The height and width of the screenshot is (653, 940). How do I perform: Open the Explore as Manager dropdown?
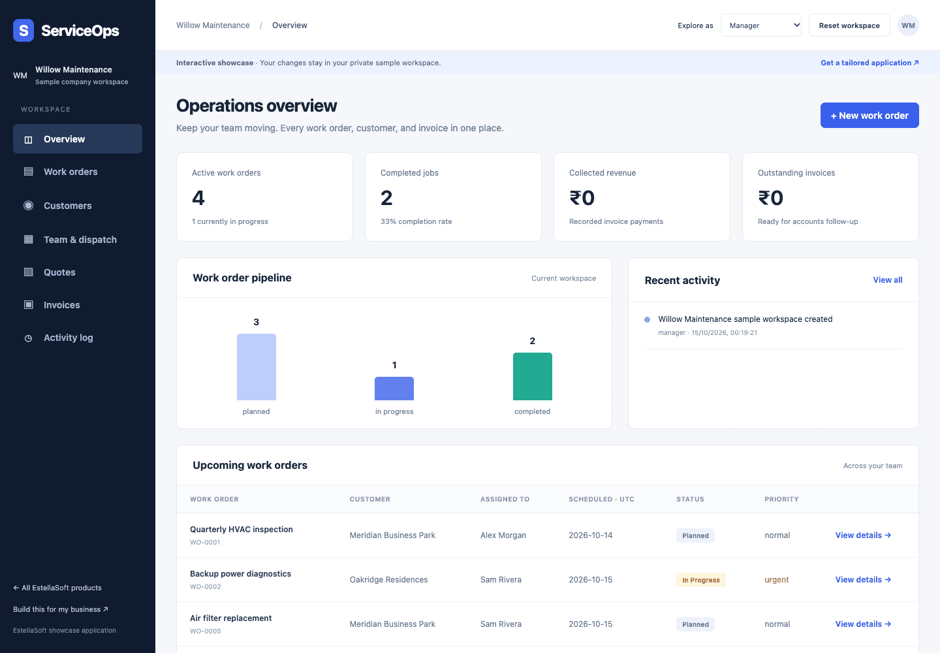[x=760, y=25]
